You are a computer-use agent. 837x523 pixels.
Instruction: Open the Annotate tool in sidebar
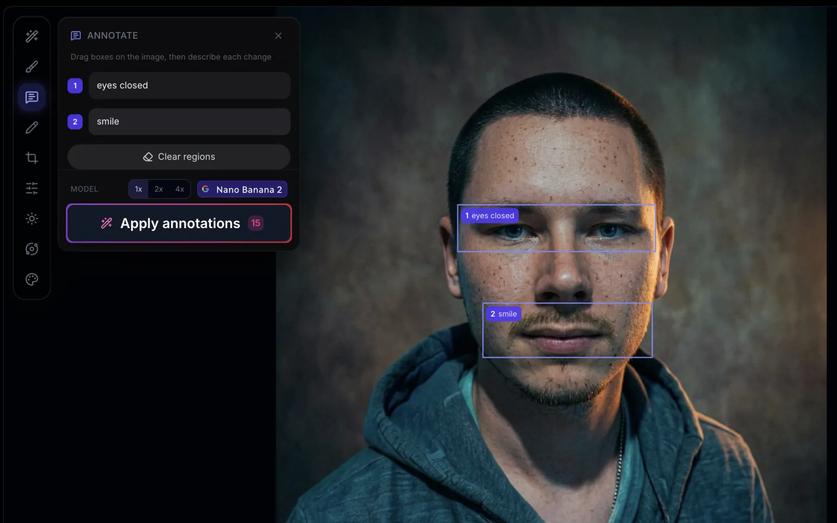coord(32,97)
